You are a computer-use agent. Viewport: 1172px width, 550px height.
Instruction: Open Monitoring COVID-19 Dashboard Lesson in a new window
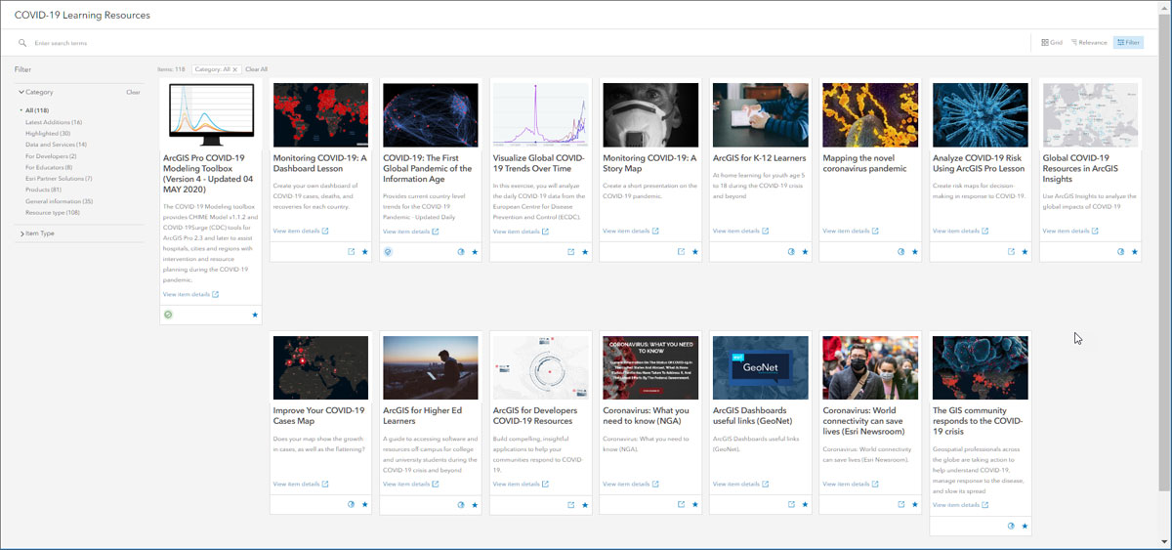(x=352, y=251)
